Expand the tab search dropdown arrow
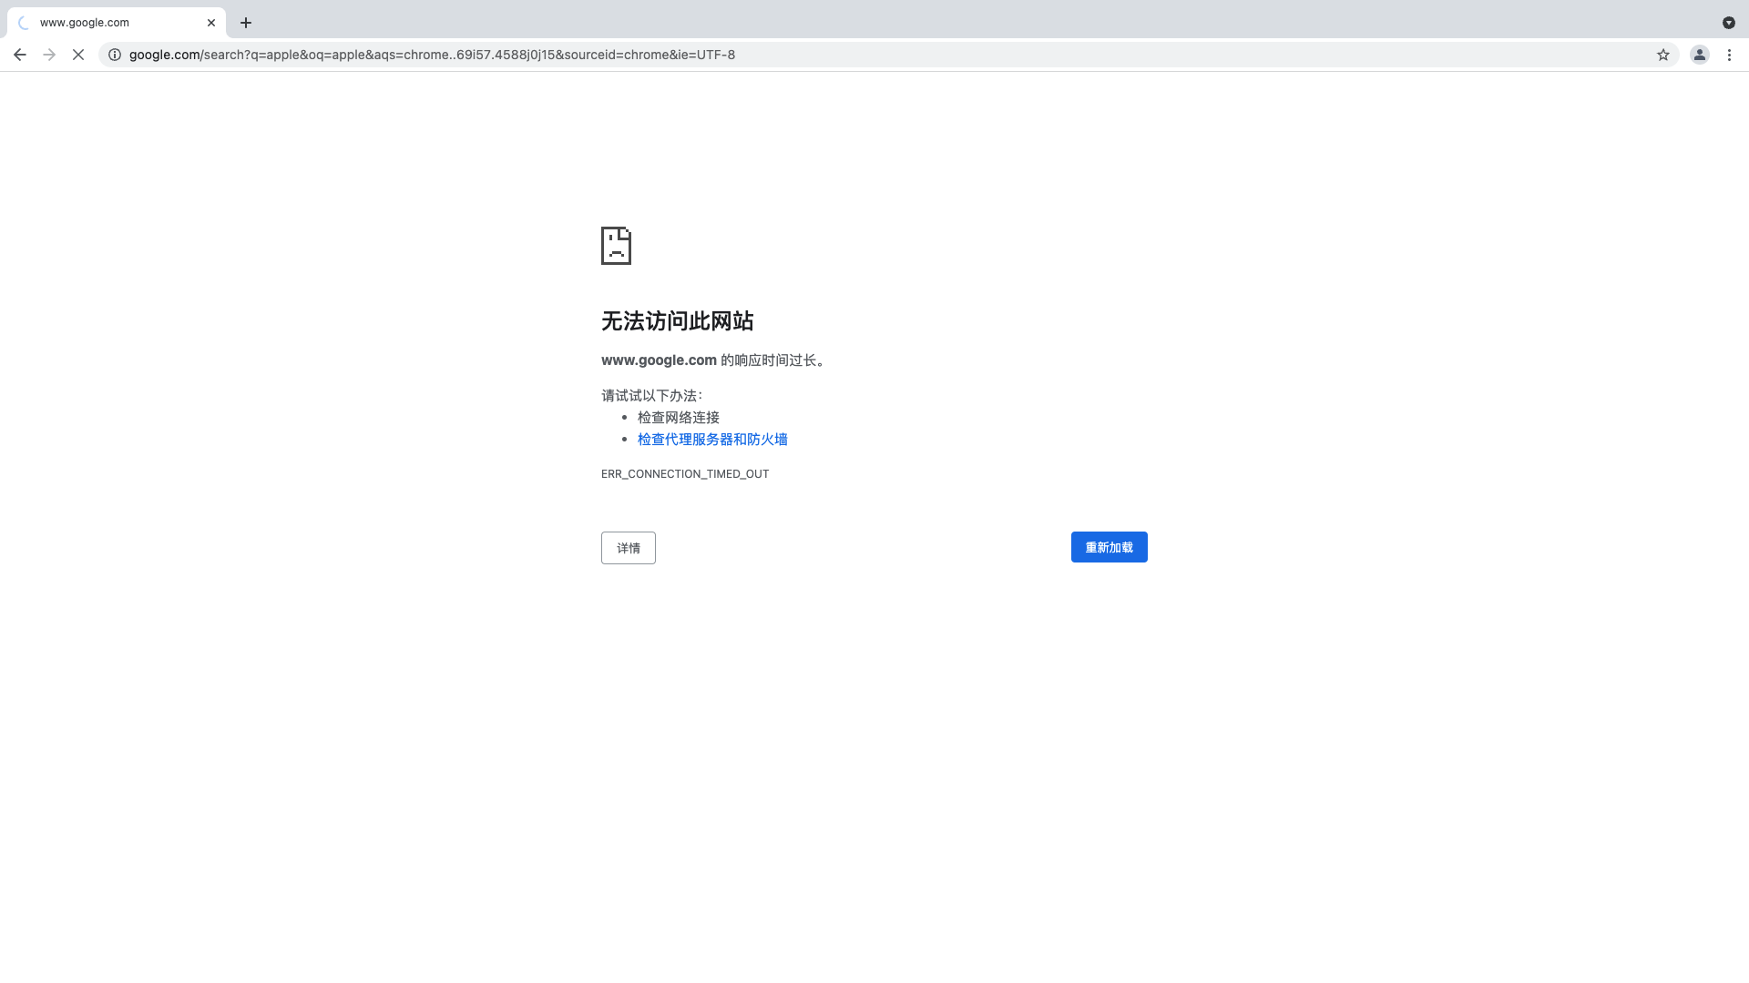The width and height of the screenshot is (1749, 983). 1728,23
